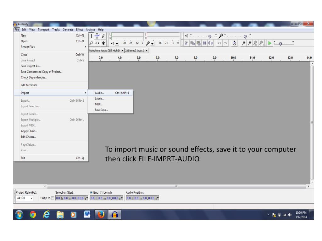322x241 pixels.
Task: Choose Apply Chain... menu item
Action: pyautogui.click(x=51, y=131)
